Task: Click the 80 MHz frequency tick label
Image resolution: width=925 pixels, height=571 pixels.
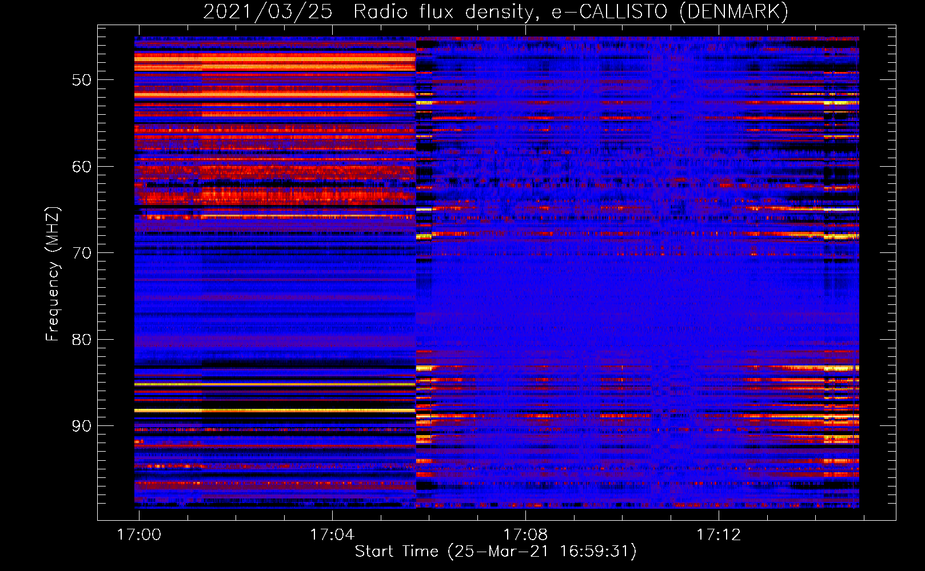Action: pyautogui.click(x=81, y=340)
